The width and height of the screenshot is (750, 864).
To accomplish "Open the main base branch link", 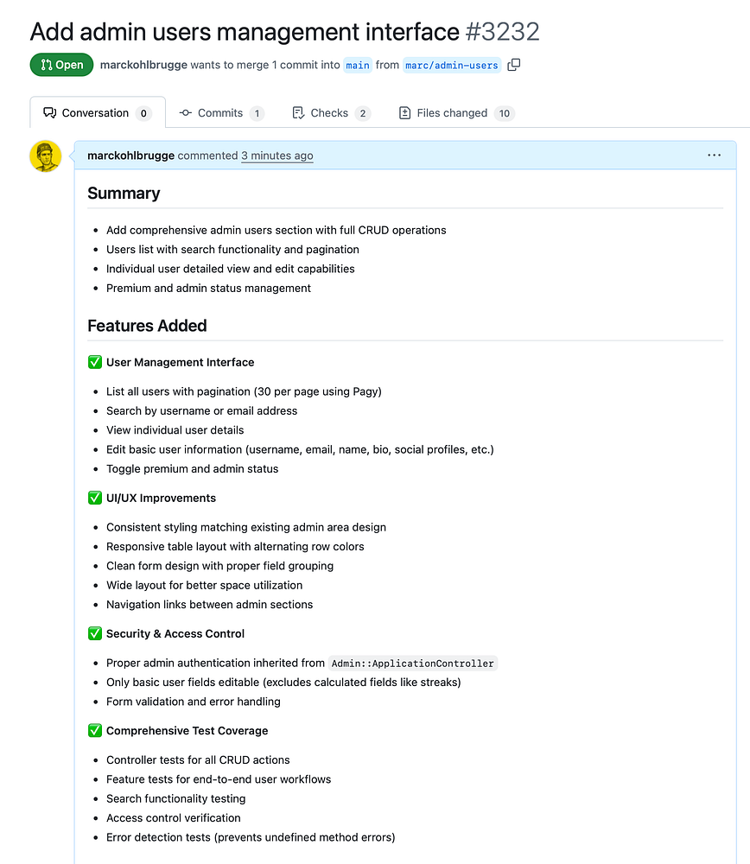I will pyautogui.click(x=358, y=65).
